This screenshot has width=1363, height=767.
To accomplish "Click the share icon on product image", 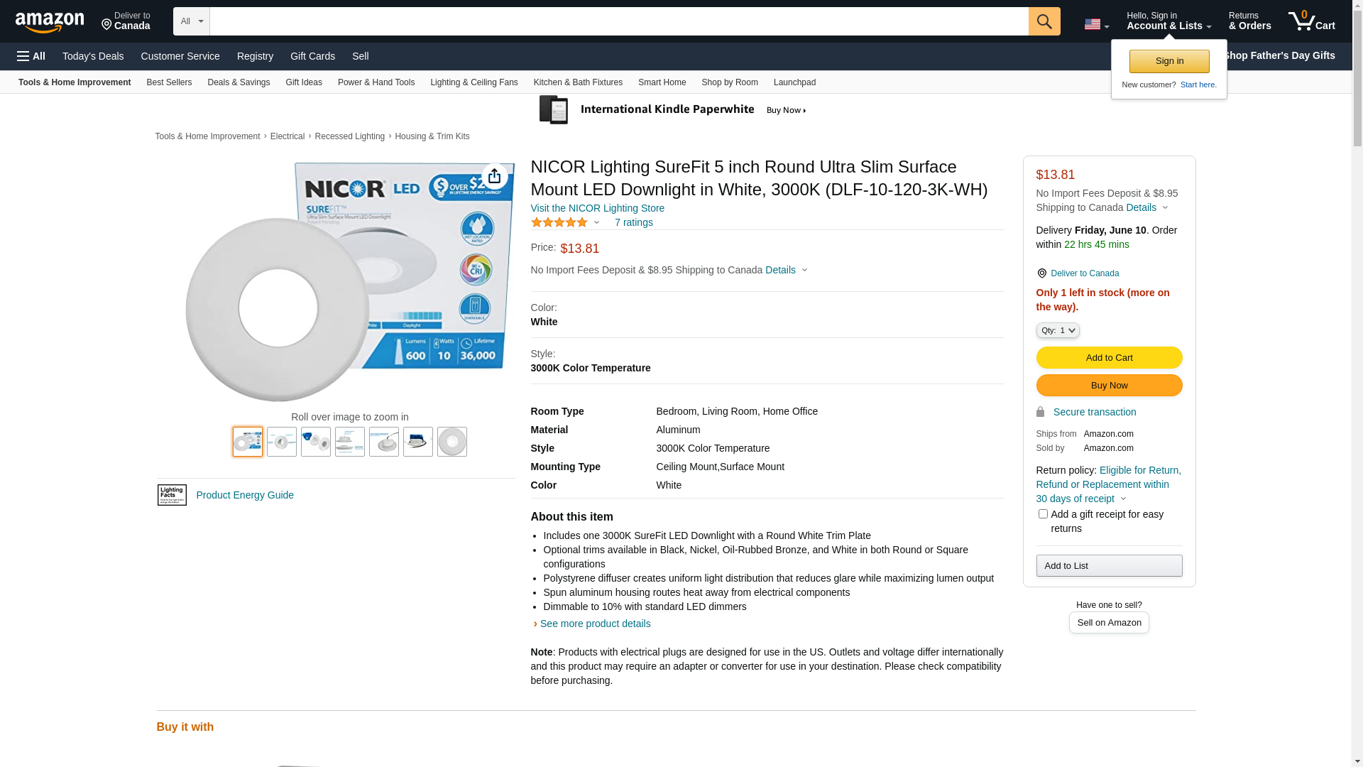I will 494,176.
